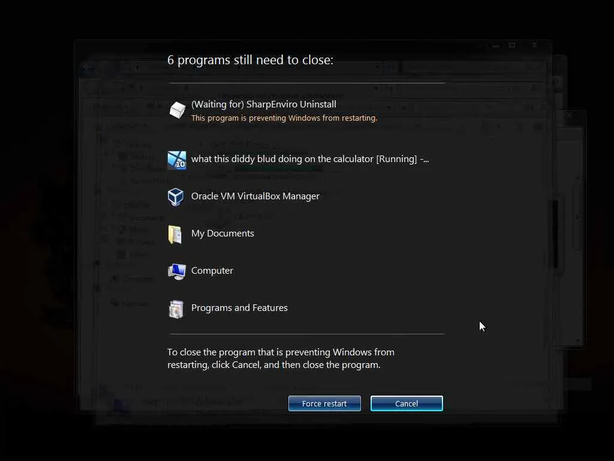Cancel the restart
The width and height of the screenshot is (614, 461).
[x=407, y=403]
